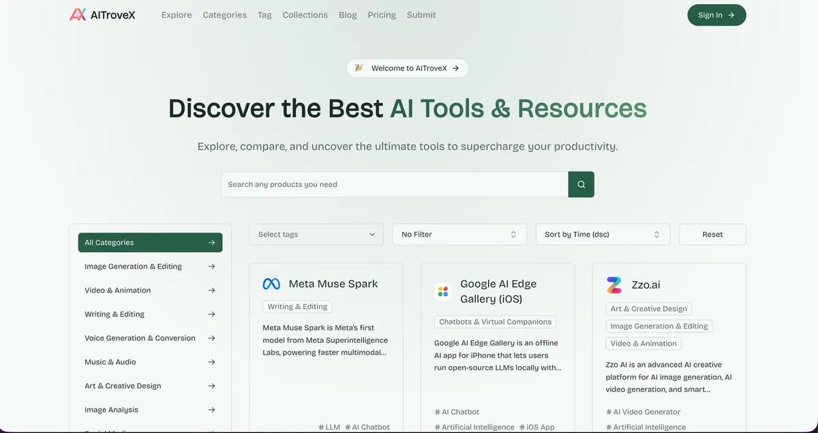Click arrow beside Art & Creative Design category

[x=212, y=386]
